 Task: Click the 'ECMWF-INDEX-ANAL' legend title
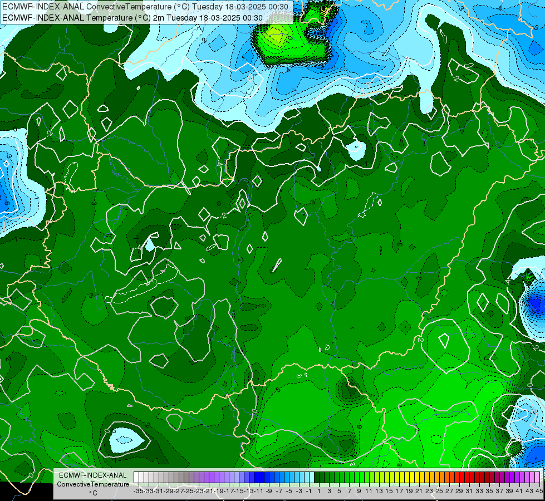93,475
